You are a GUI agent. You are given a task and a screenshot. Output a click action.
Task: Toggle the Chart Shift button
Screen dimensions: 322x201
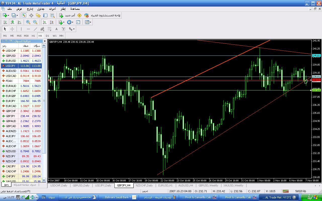point(52,22)
